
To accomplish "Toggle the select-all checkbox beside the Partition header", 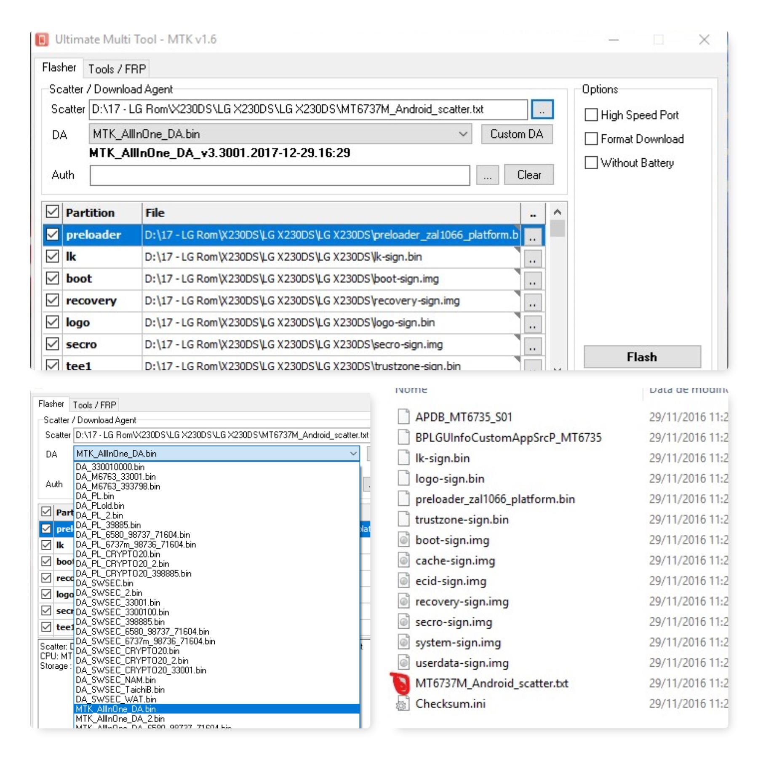I will coord(52,212).
